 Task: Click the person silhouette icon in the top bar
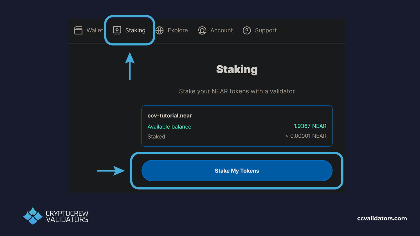tap(202, 30)
